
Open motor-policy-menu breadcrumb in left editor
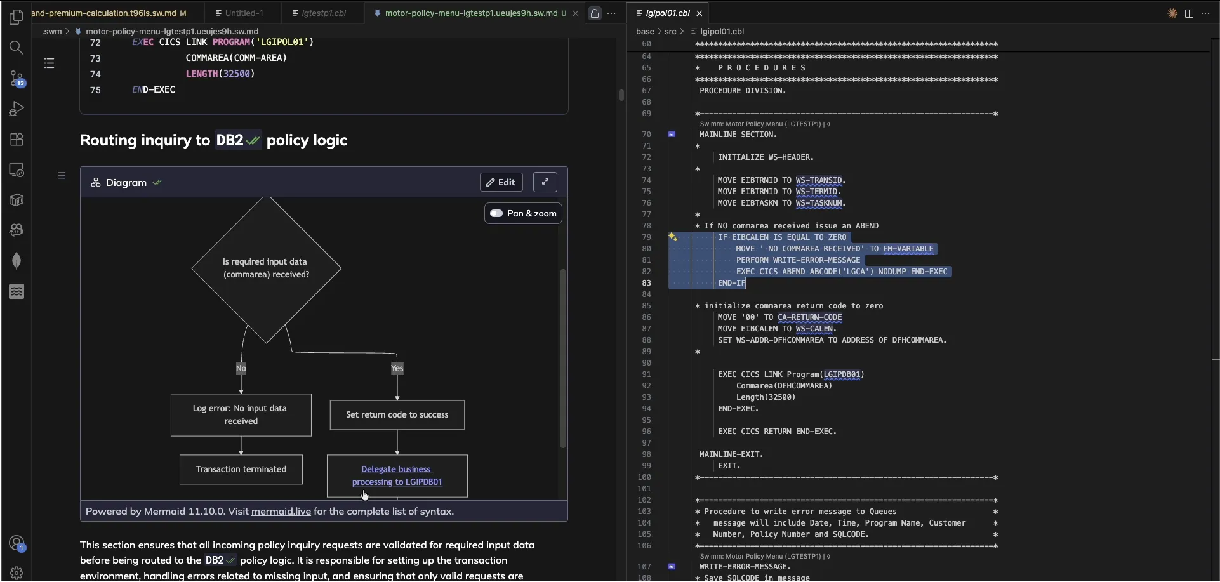point(172,31)
